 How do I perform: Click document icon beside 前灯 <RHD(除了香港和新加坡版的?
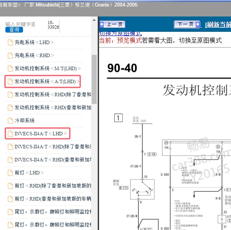(x=10, y=186)
